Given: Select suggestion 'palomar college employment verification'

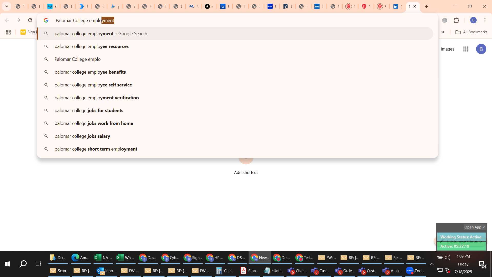Looking at the screenshot, I should pos(235,98).
